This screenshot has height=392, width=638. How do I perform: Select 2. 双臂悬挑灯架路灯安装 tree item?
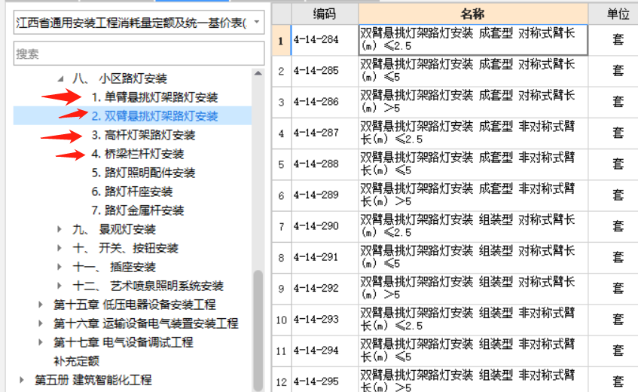(154, 116)
